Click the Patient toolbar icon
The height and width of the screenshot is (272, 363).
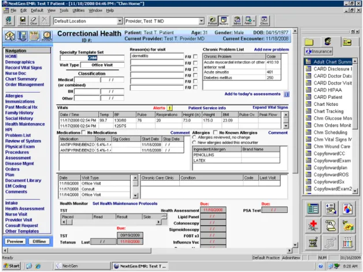212,21
